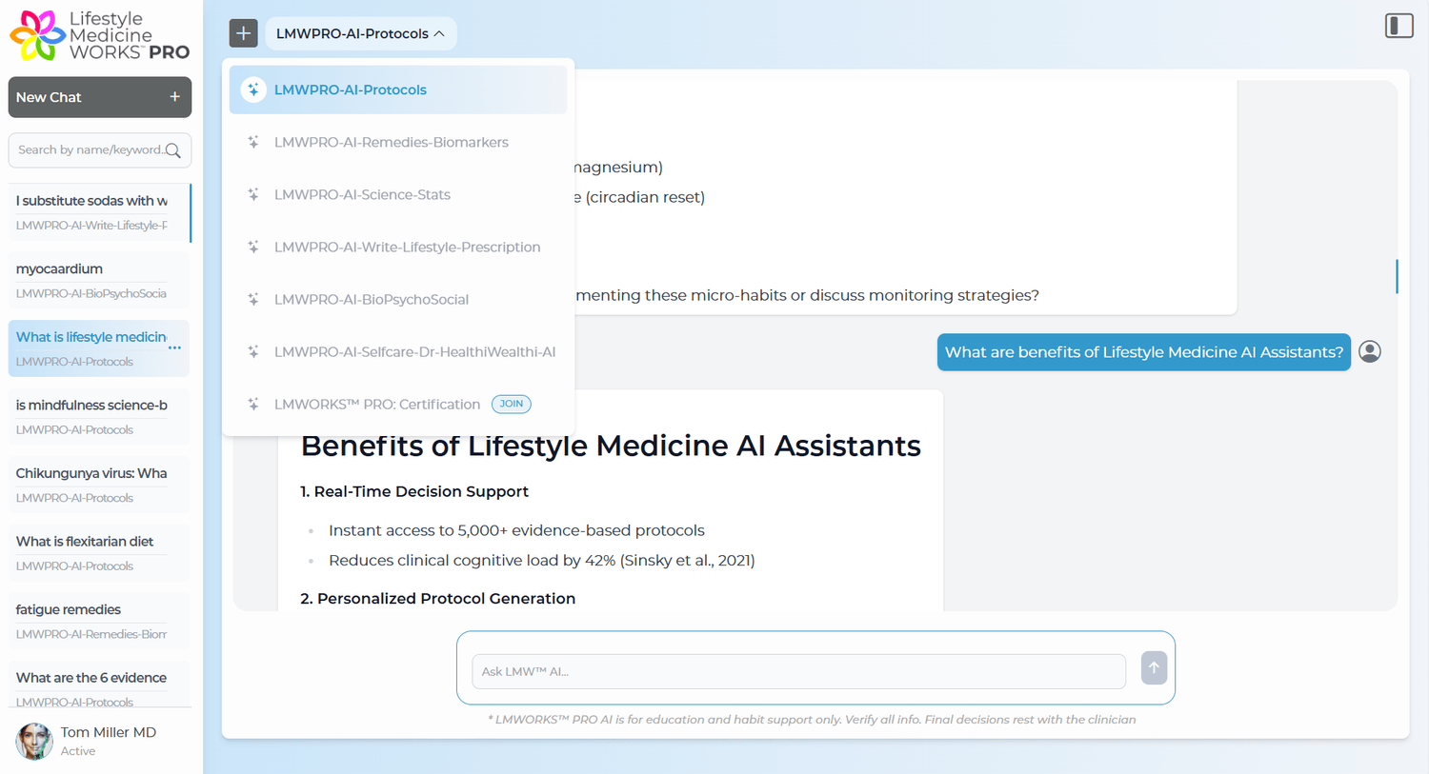The image size is (1429, 774).
Task: Click the question bubble about AI Assistants benefits
Action: (1144, 352)
